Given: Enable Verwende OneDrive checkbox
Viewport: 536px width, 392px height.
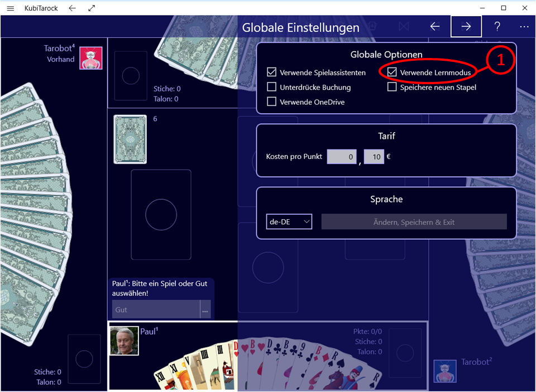Looking at the screenshot, I should (x=272, y=101).
